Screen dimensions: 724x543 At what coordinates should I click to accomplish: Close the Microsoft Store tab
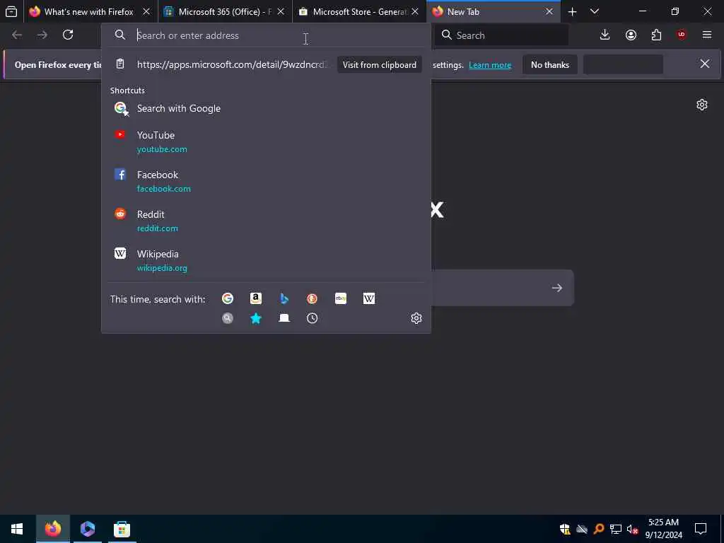pyautogui.click(x=415, y=11)
